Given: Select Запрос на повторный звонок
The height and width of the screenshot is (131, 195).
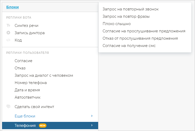Looking at the screenshot, I should pyautogui.click(x=131, y=9).
